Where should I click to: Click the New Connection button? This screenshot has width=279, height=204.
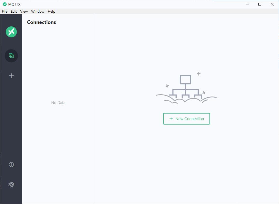coord(187,119)
